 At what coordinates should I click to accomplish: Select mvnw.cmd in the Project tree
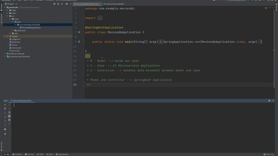(x=15, y=48)
